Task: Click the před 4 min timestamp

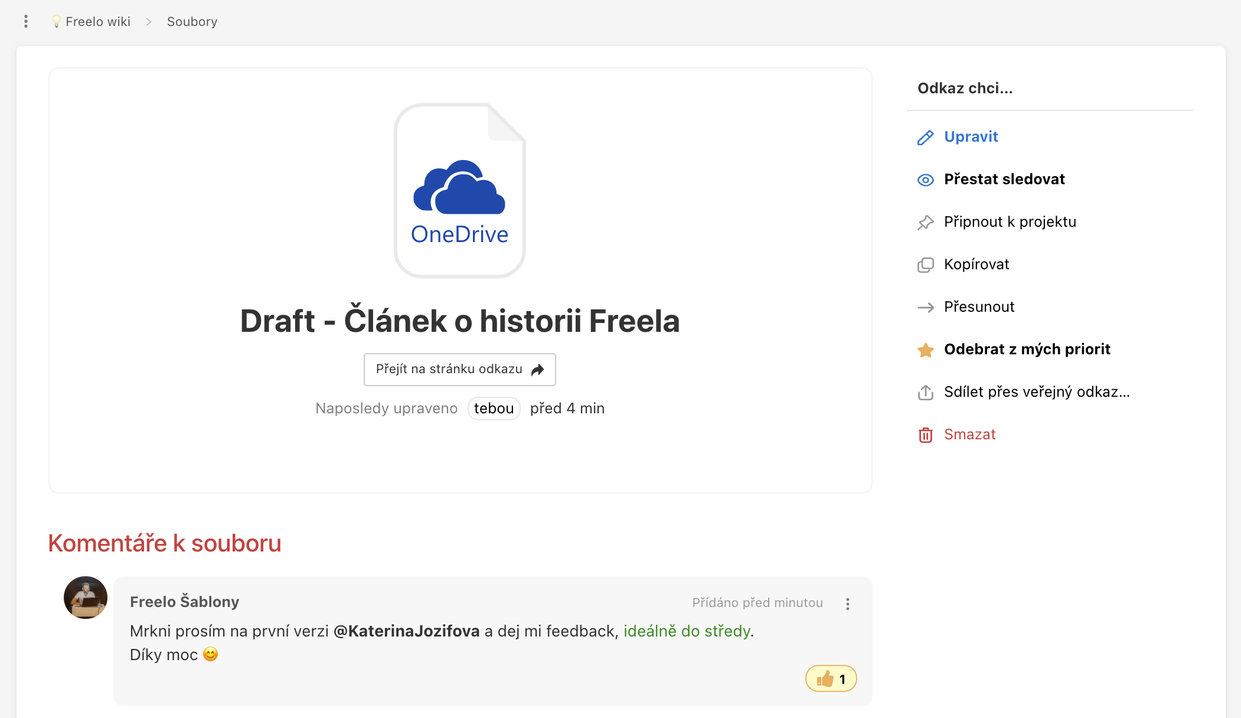Action: click(567, 409)
